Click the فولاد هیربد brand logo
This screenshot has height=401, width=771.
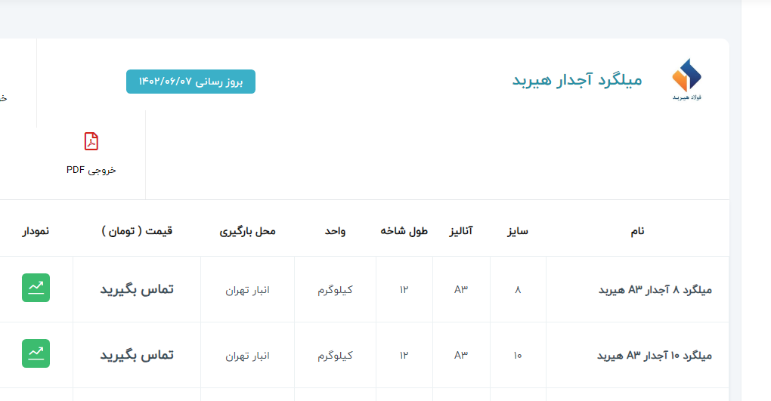pyautogui.click(x=686, y=79)
